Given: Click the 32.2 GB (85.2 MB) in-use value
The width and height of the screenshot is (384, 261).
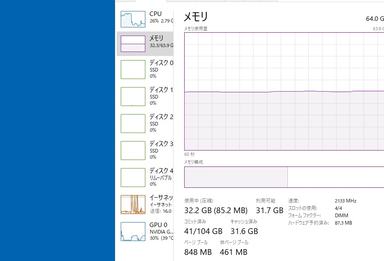Looking at the screenshot, I should [x=216, y=210].
